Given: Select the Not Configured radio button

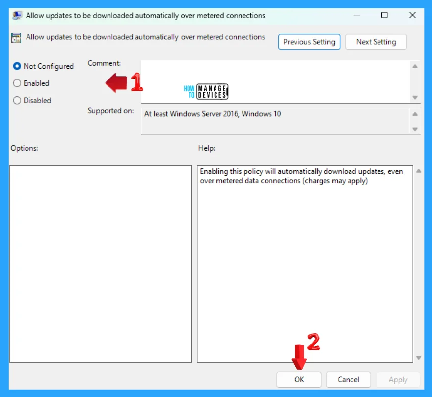Looking at the screenshot, I should pos(17,66).
